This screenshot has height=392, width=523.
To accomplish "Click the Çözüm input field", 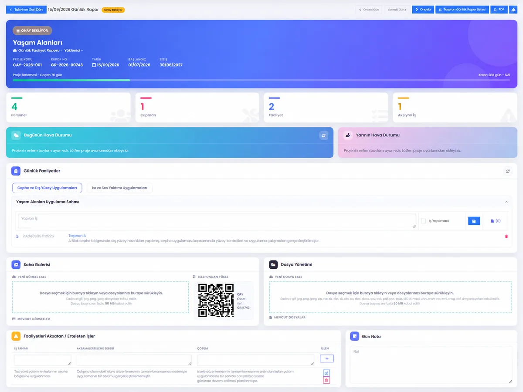I will pyautogui.click(x=255, y=360).
